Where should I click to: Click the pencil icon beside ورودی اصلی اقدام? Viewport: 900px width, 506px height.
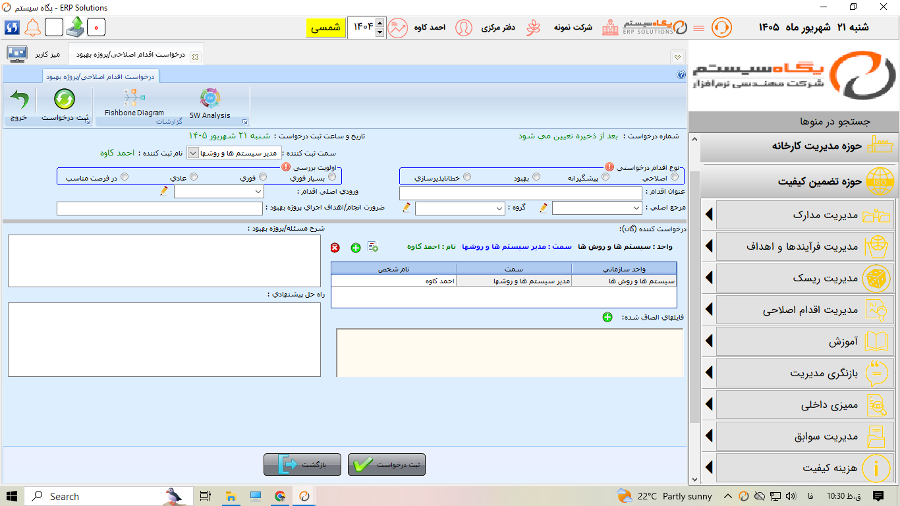[x=164, y=191]
